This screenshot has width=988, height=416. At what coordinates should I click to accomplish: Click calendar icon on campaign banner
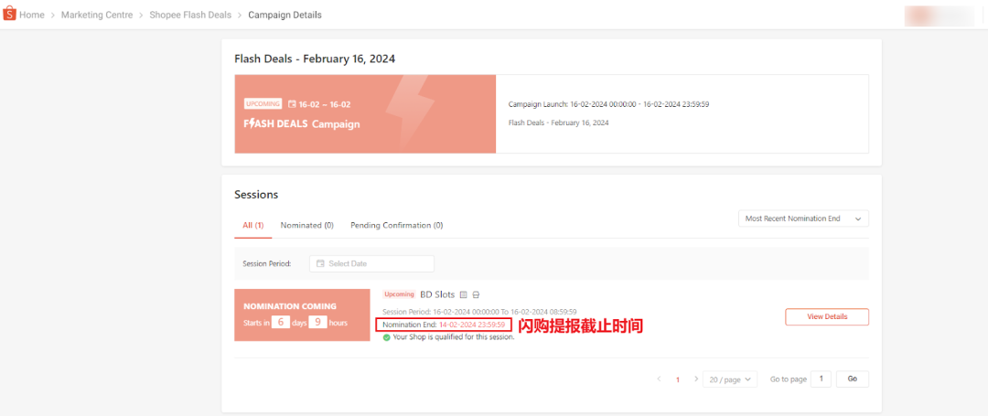(x=292, y=104)
